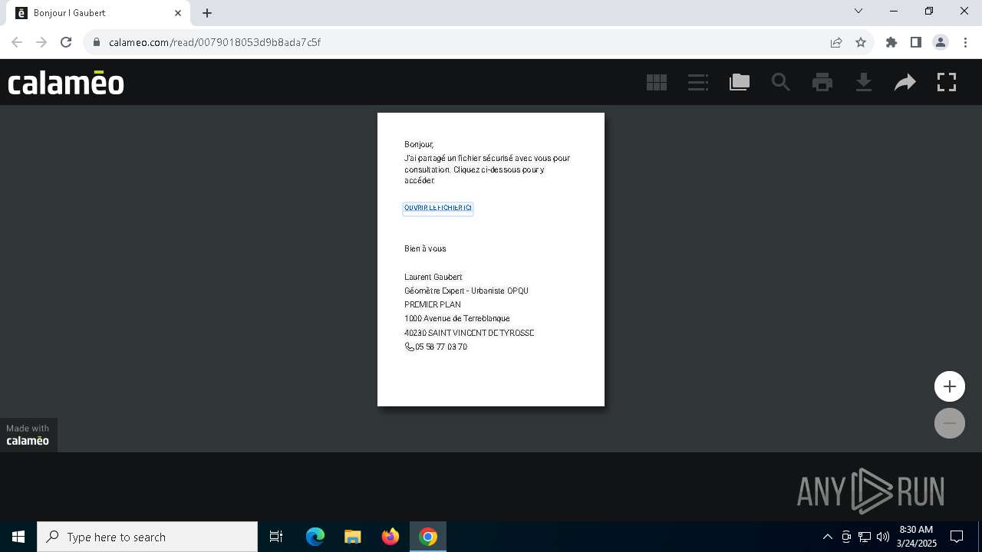
Task: Bookmark this tab with the star icon
Action: coord(861,42)
